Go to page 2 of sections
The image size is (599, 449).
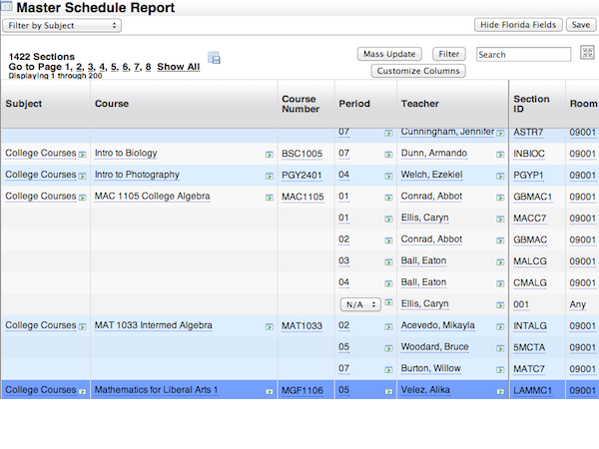coord(79,67)
